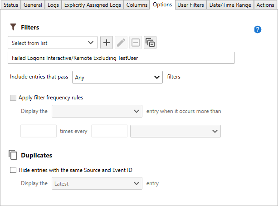Check Hide entries with same Source and Event ID
The height and width of the screenshot is (206, 278).
pyautogui.click(x=13, y=171)
